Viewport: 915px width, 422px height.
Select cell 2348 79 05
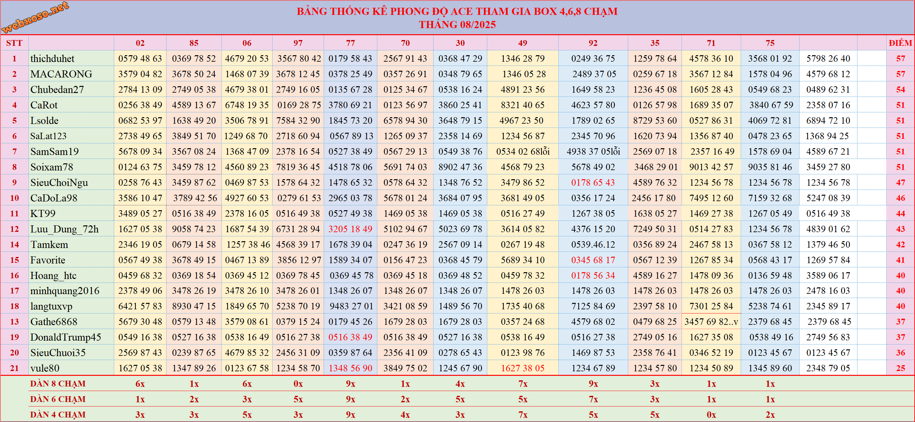[x=828, y=368]
